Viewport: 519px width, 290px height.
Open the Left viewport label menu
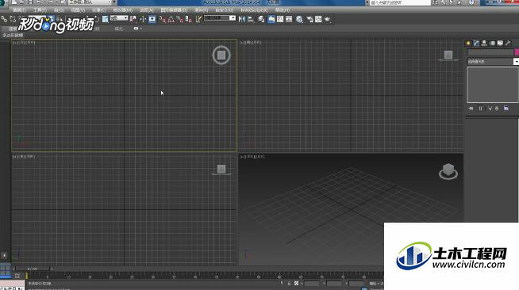pyautogui.click(x=24, y=157)
